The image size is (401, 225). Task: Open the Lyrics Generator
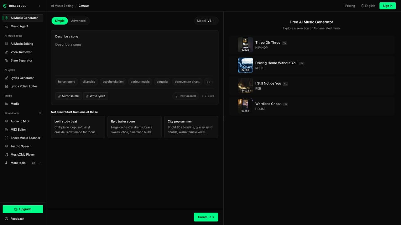tap(23, 78)
